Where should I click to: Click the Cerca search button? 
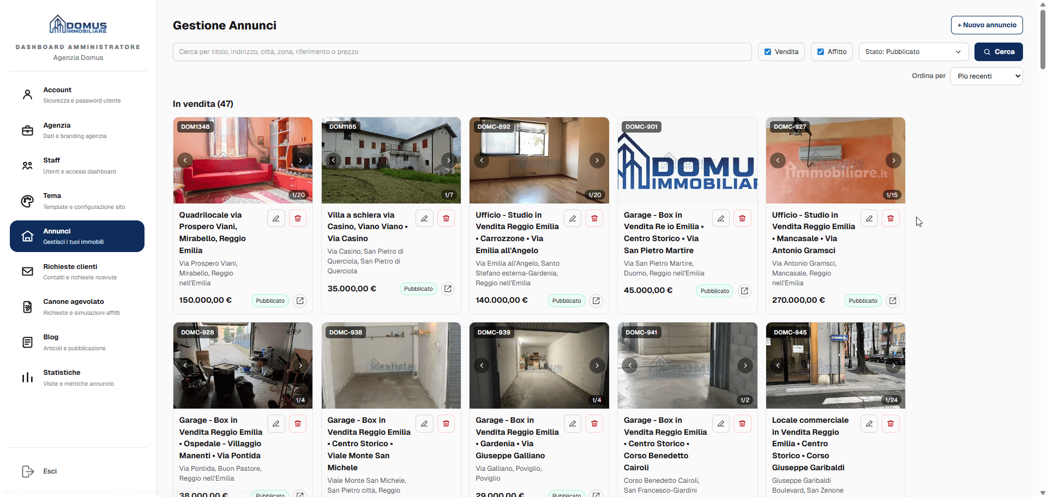998,52
